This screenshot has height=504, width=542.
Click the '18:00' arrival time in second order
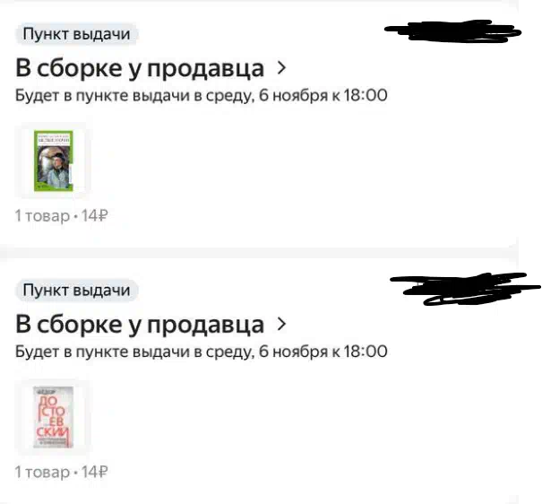click(x=366, y=352)
